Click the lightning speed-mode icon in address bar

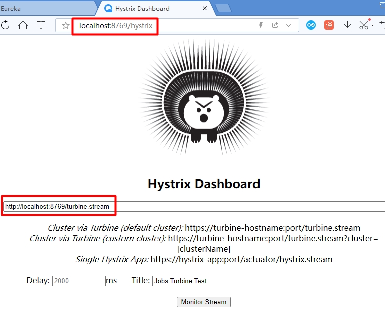[x=261, y=25]
